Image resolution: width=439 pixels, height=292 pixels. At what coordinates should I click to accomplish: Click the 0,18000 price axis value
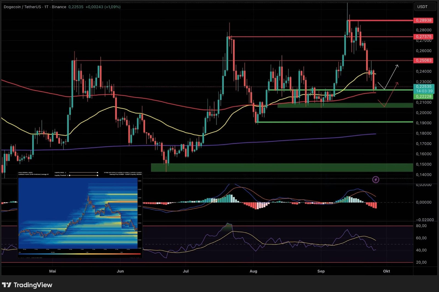[424, 133]
